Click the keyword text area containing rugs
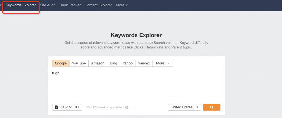 click(136, 84)
